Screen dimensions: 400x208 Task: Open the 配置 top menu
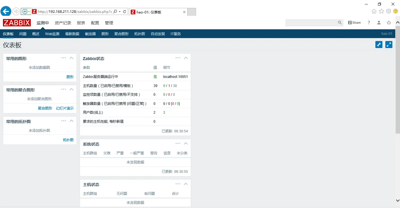[x=95, y=23]
